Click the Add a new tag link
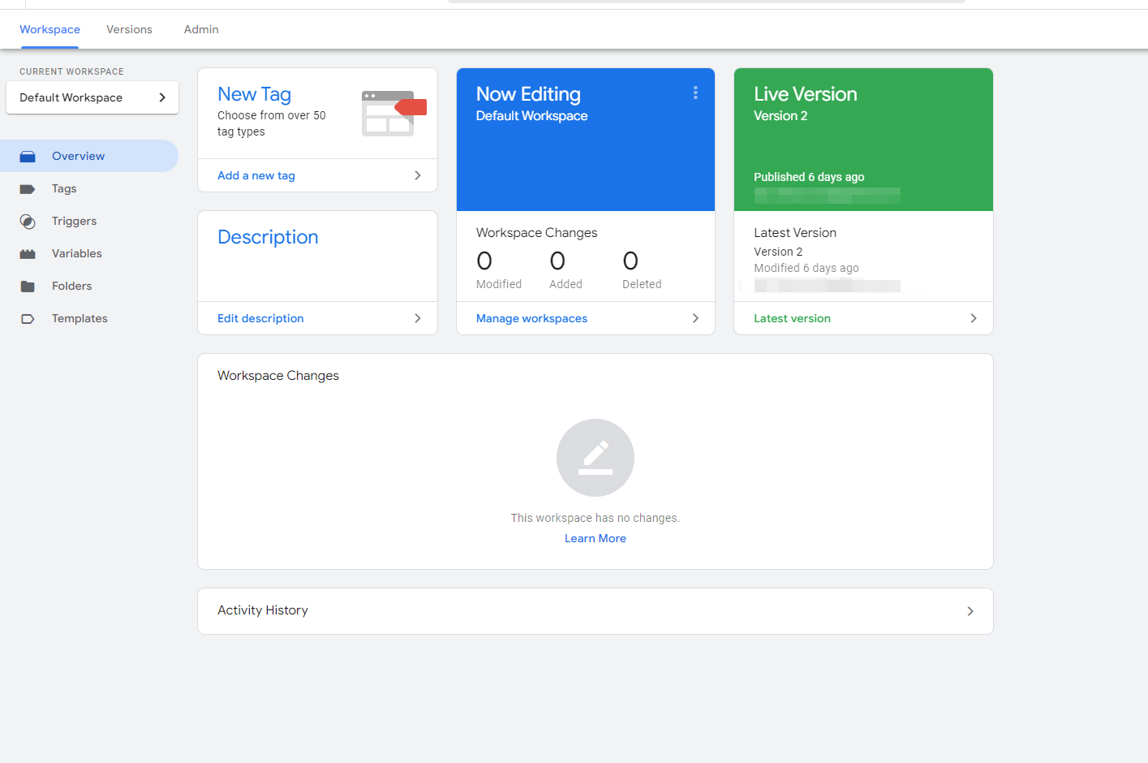 [256, 175]
